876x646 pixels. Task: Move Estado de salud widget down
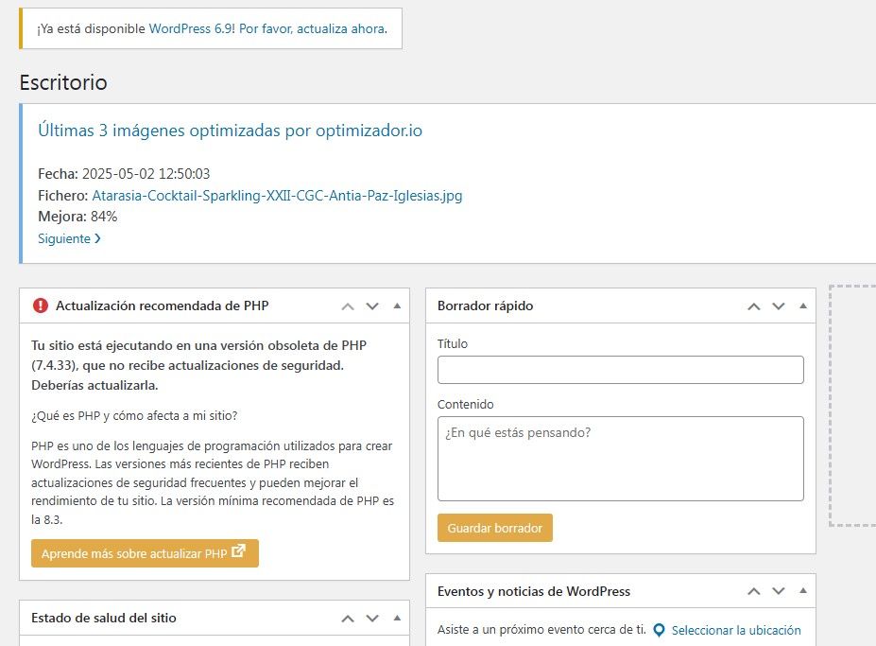tap(372, 619)
